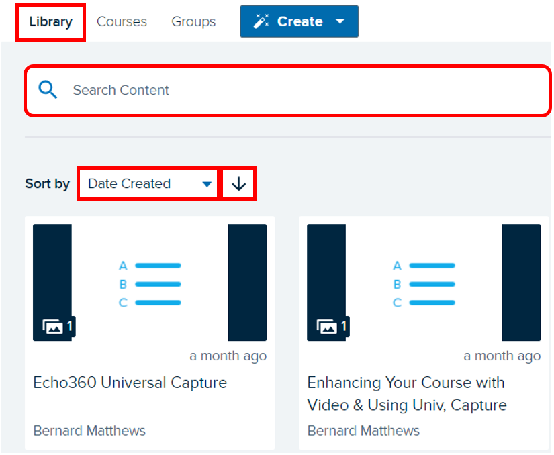Click the Echo360 Universal Capture title
The height and width of the screenshot is (455, 554).
[x=130, y=383]
